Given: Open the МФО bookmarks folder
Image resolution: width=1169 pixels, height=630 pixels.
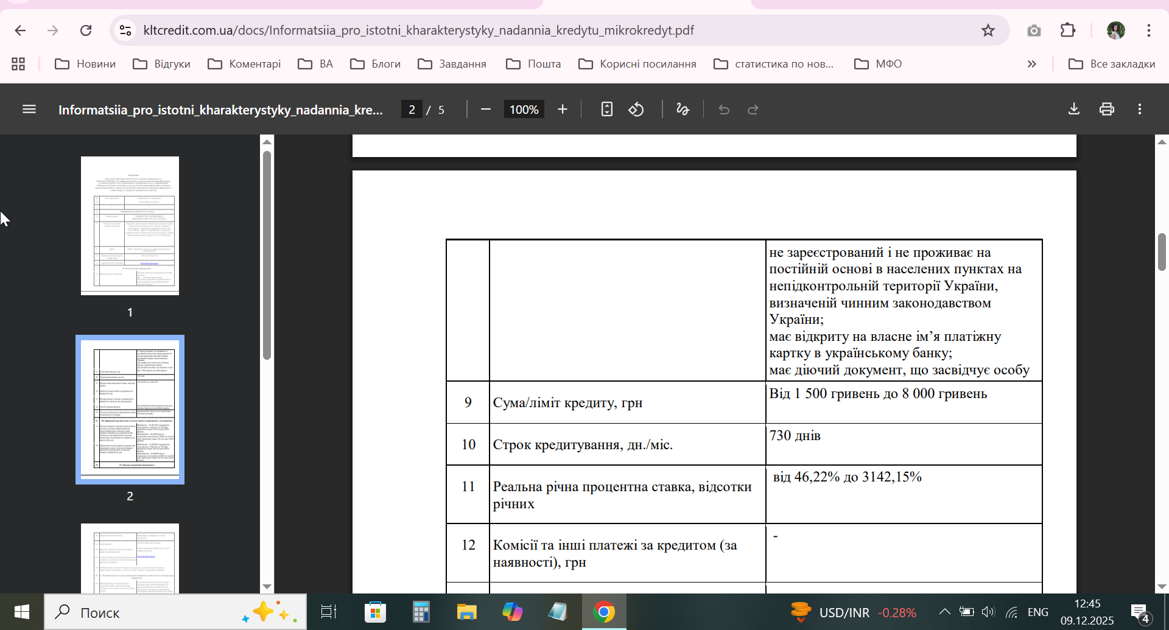Looking at the screenshot, I should (x=878, y=64).
